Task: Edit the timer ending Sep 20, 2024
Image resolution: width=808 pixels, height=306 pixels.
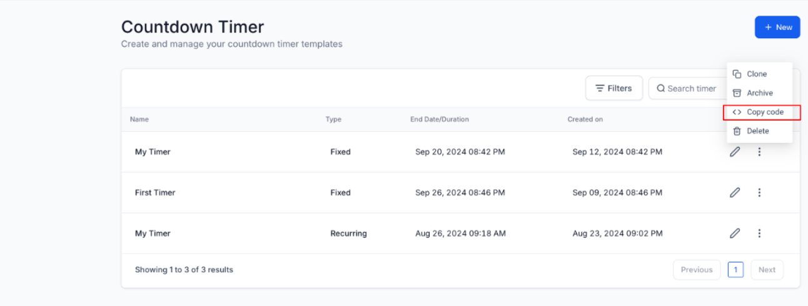Action: click(735, 152)
